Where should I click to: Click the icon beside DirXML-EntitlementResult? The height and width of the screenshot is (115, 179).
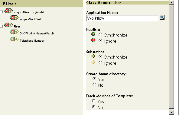point(14,32)
